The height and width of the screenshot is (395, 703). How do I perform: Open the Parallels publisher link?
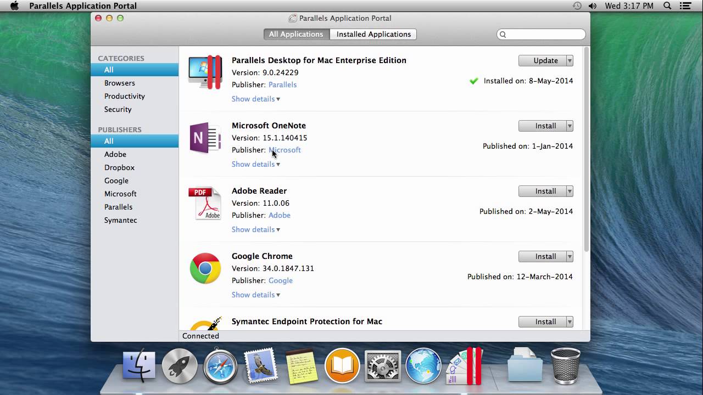tap(282, 84)
